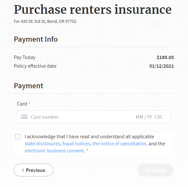
Task: Open the electronic business consent link
Action: point(55,151)
